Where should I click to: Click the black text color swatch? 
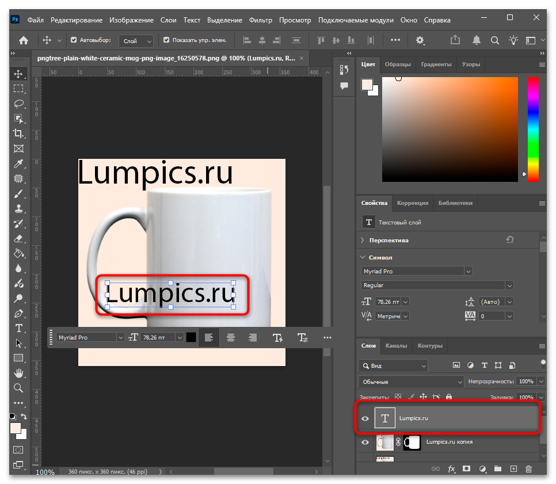point(191,338)
